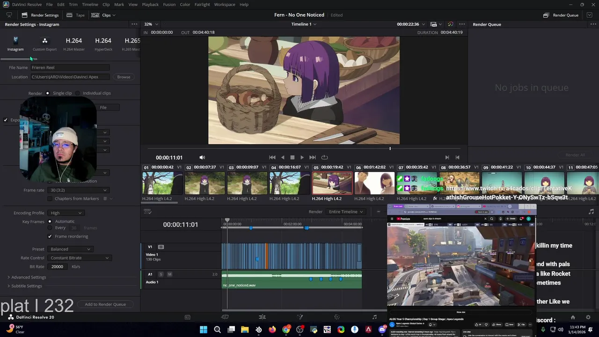This screenshot has height=337, width=599.
Task: Enable Chapters from Markers checkbox
Action: [50, 198]
